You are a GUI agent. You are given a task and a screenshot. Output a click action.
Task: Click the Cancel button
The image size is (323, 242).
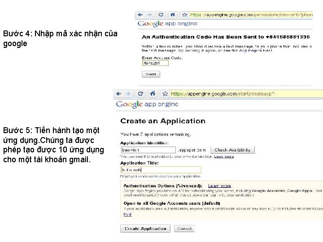pyautogui.click(x=184, y=229)
